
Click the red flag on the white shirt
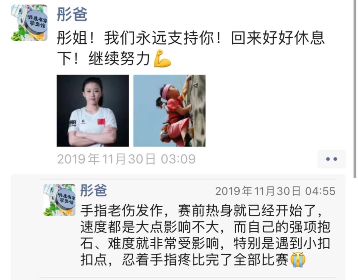pyautogui.click(x=101, y=122)
